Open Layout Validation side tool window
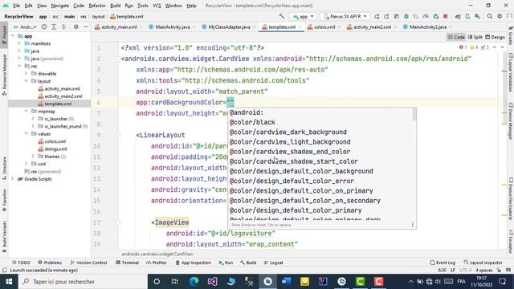Screen dimensions: 514x289 pos(511,72)
